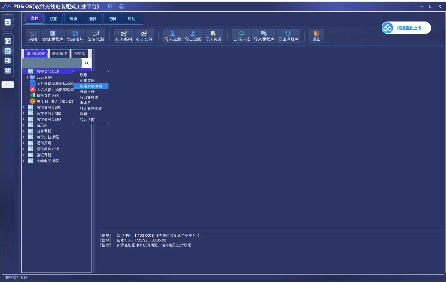This screenshot has height=282, width=446.
Task: Click the 打开文件 toolbar icon
Action: pos(144,36)
